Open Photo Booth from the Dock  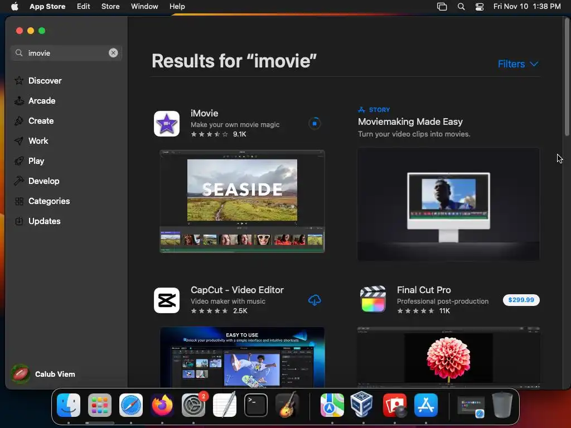395,405
